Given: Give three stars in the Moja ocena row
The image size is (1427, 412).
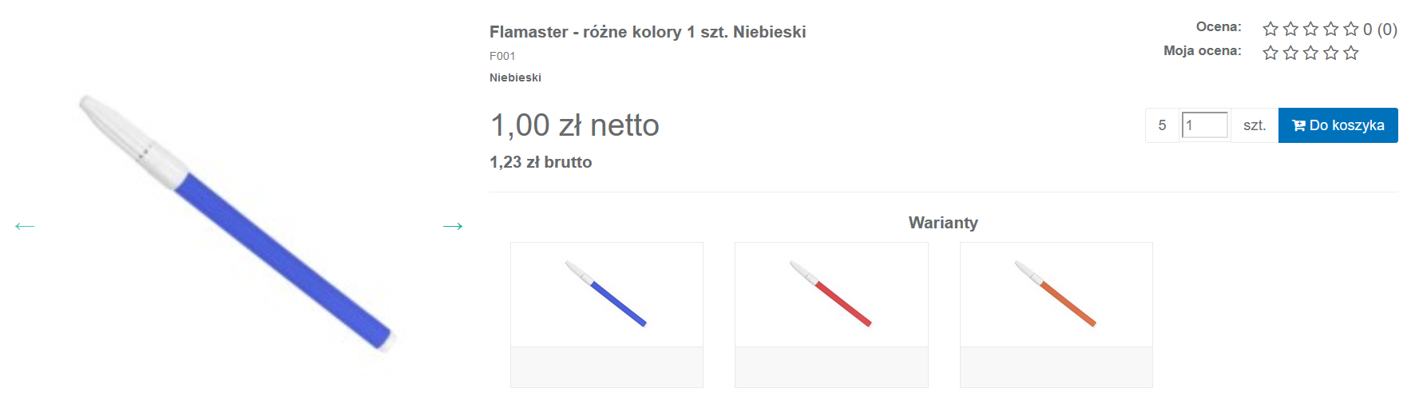Looking at the screenshot, I should click(1310, 53).
